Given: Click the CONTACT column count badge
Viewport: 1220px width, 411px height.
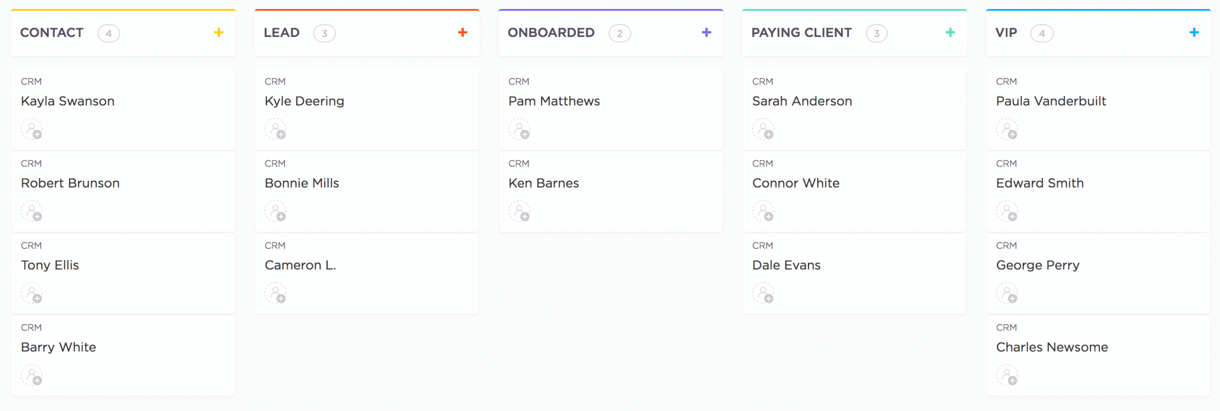Looking at the screenshot, I should (109, 33).
